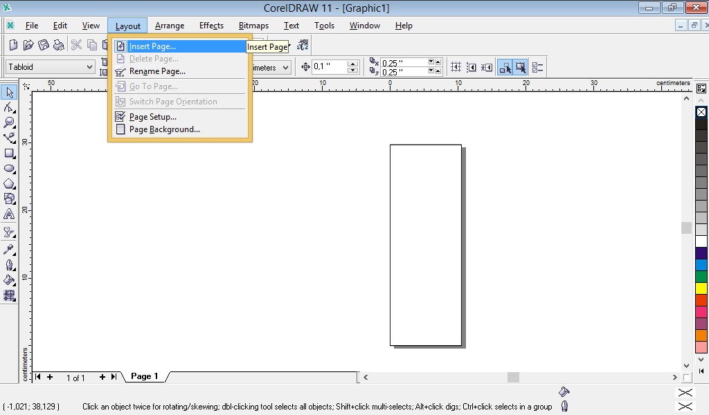Click down chevron under color palette
Viewport: 709px width, 415px height.
pos(701,360)
